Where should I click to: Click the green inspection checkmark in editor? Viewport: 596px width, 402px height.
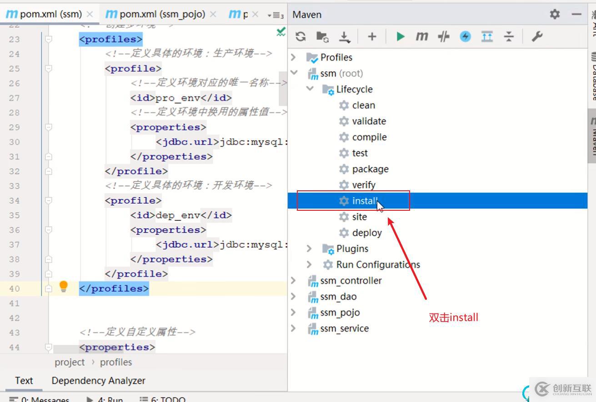(x=281, y=31)
